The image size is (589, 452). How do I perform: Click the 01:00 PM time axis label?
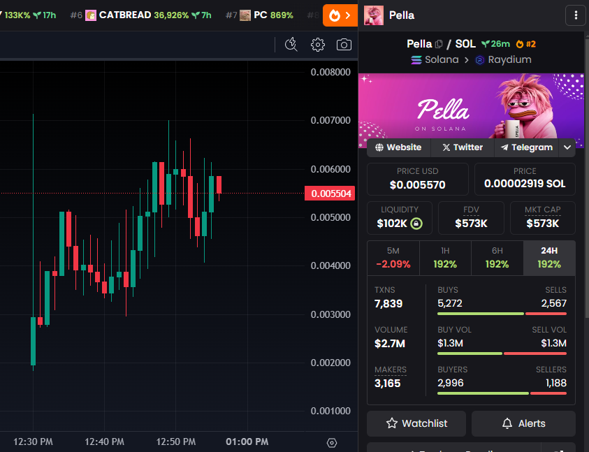pyautogui.click(x=247, y=442)
